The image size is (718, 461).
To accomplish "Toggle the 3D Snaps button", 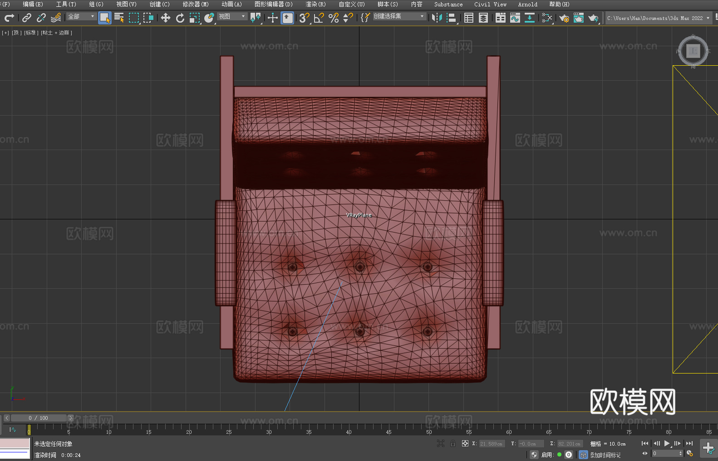I will [305, 18].
